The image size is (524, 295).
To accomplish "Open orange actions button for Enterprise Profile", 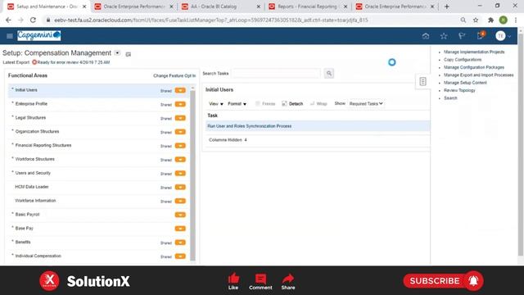I will 180,104.
